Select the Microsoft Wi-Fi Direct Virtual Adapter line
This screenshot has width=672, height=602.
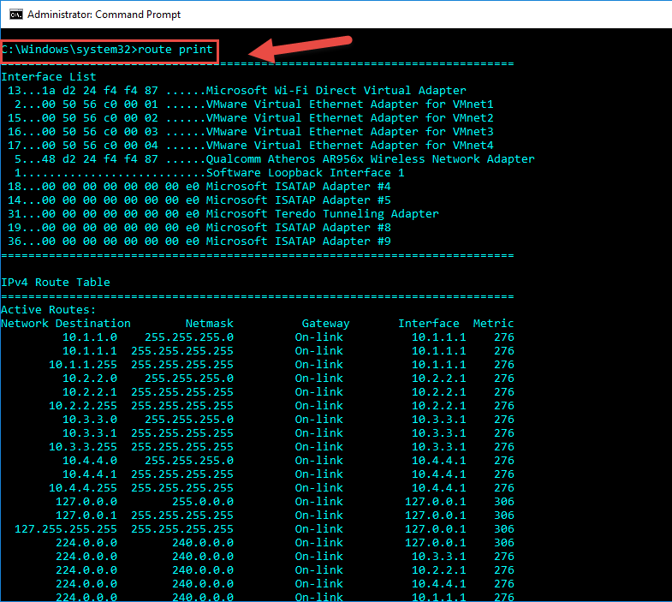click(x=237, y=91)
